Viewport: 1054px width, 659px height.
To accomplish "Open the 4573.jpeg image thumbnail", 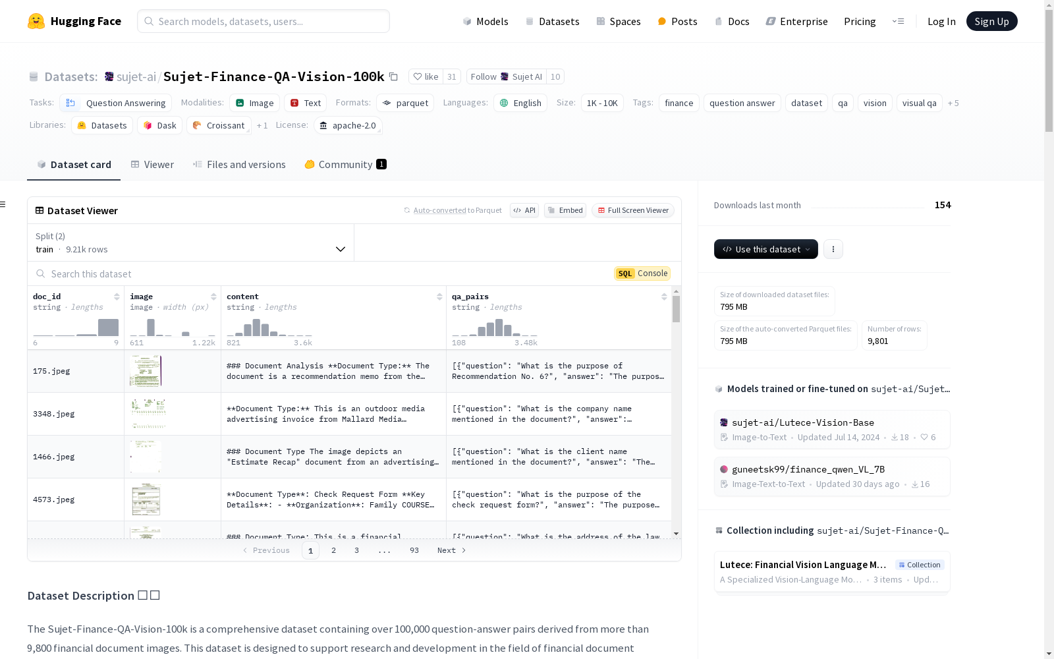I will (x=146, y=500).
